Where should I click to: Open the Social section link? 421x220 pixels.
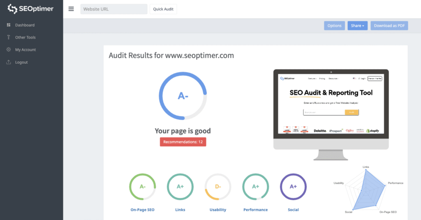click(293, 210)
